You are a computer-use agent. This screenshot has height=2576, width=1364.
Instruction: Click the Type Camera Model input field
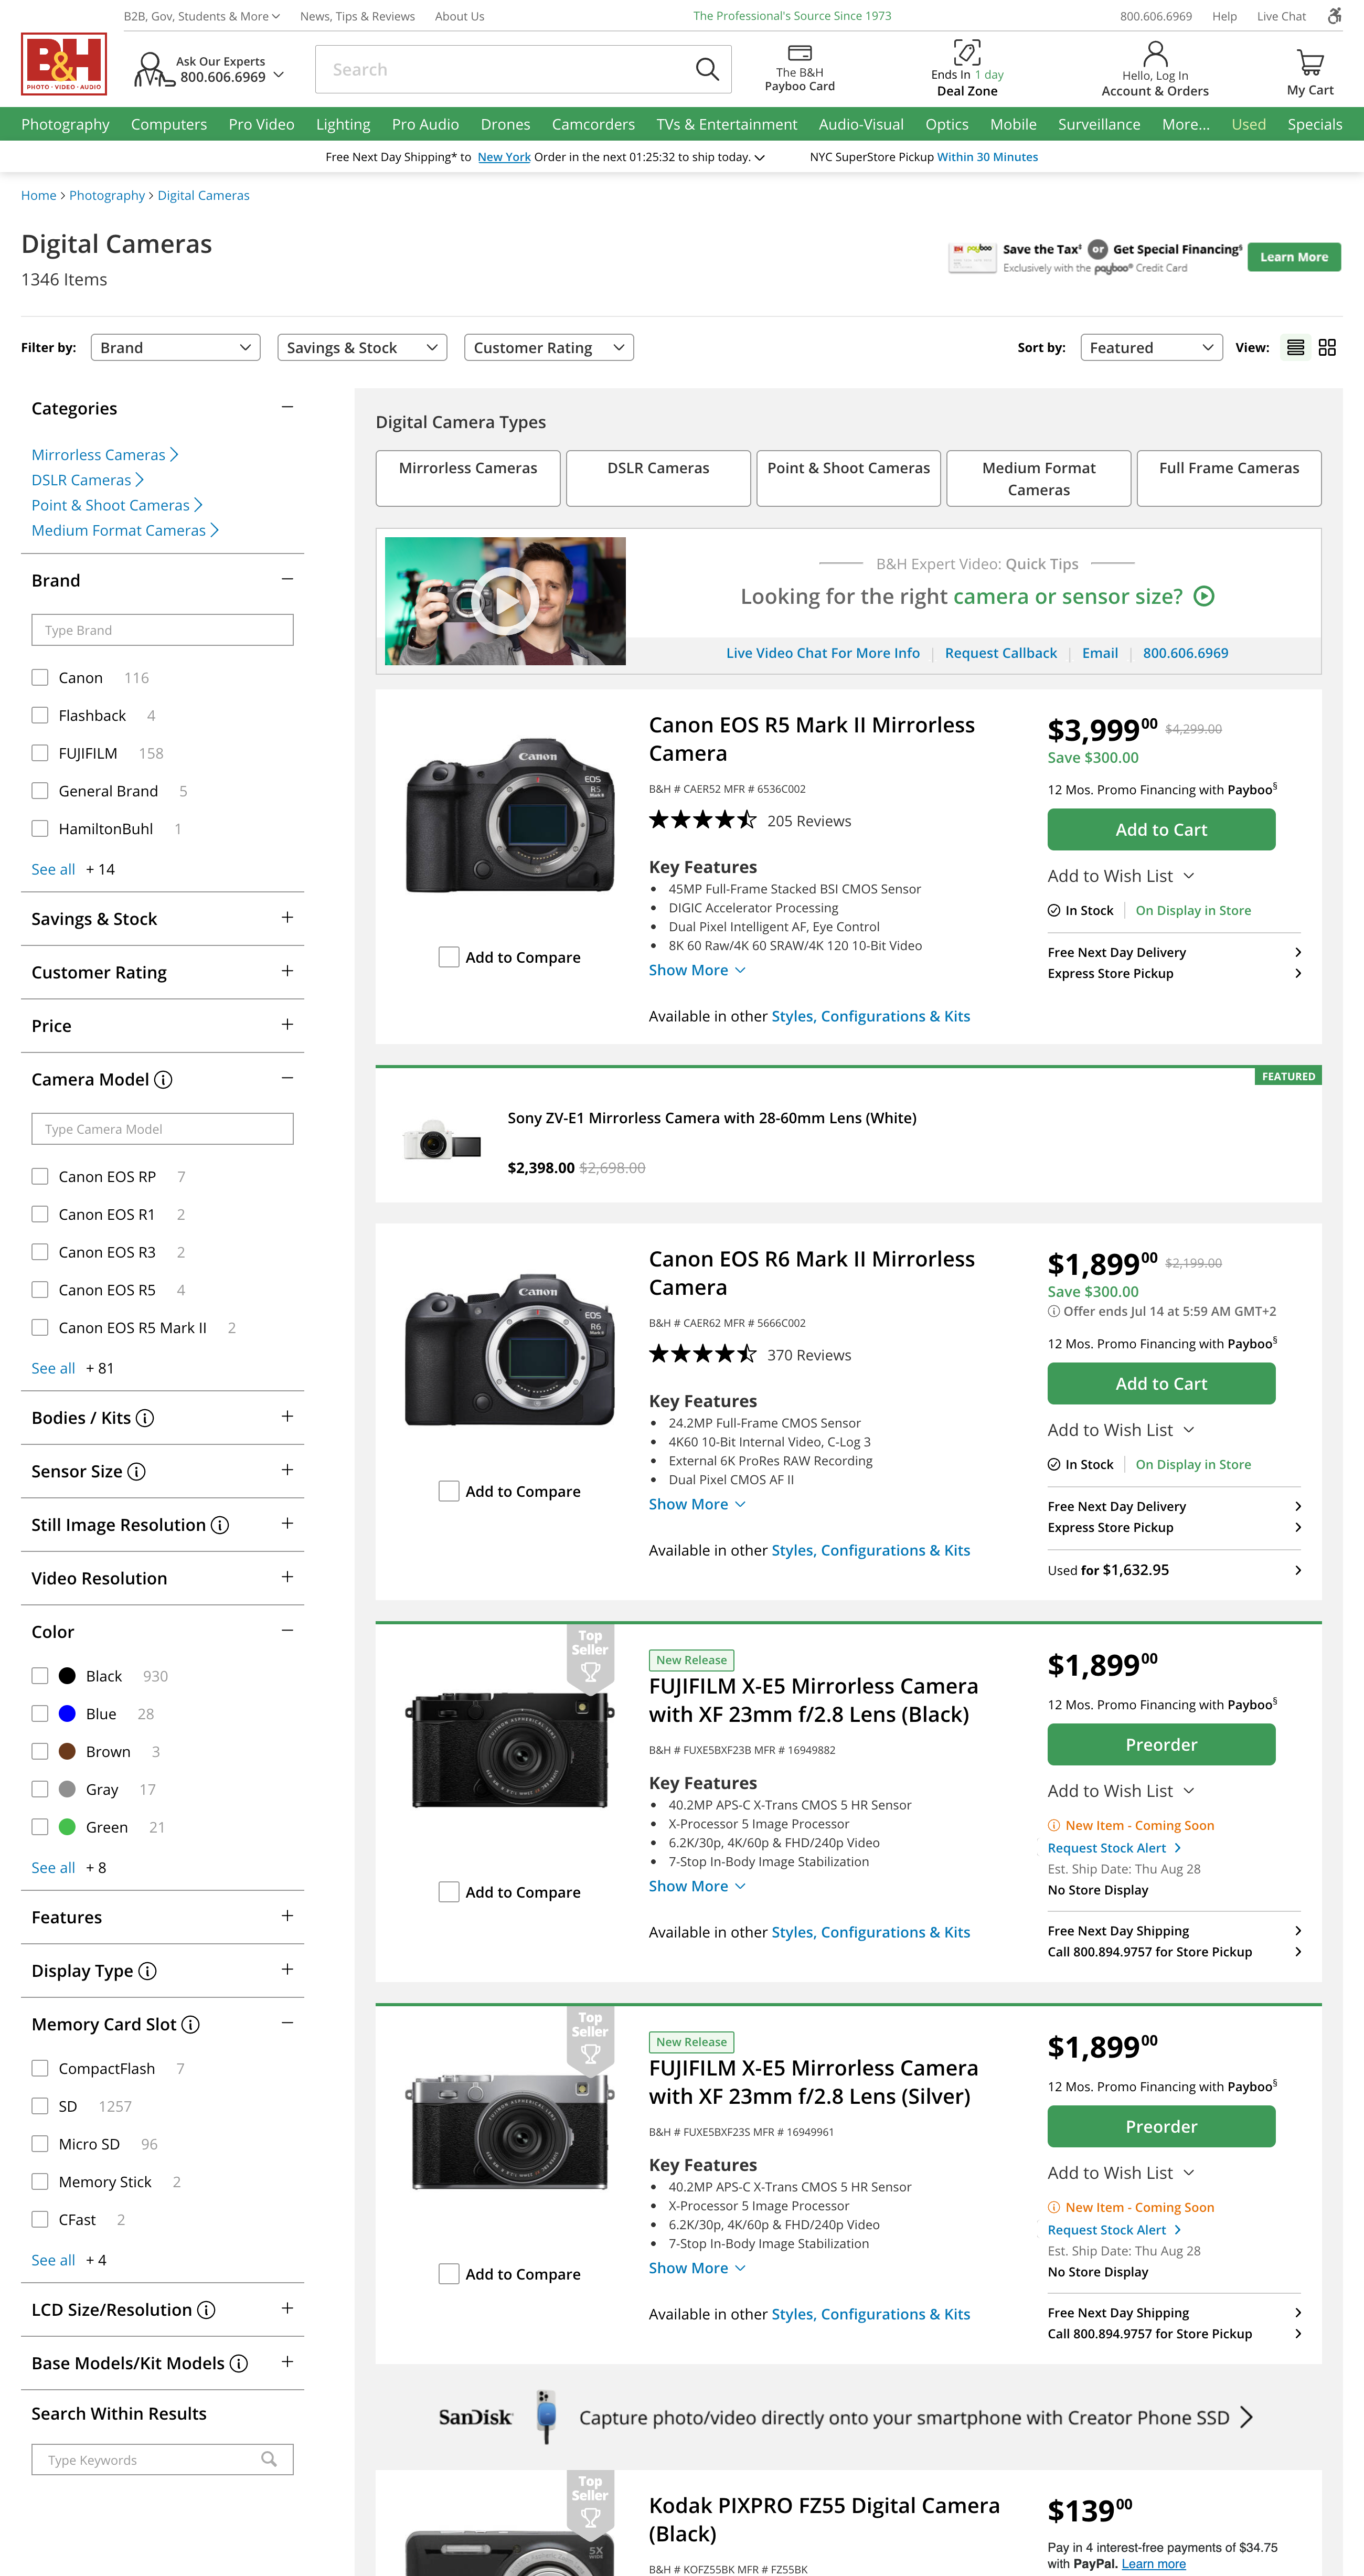[162, 1128]
